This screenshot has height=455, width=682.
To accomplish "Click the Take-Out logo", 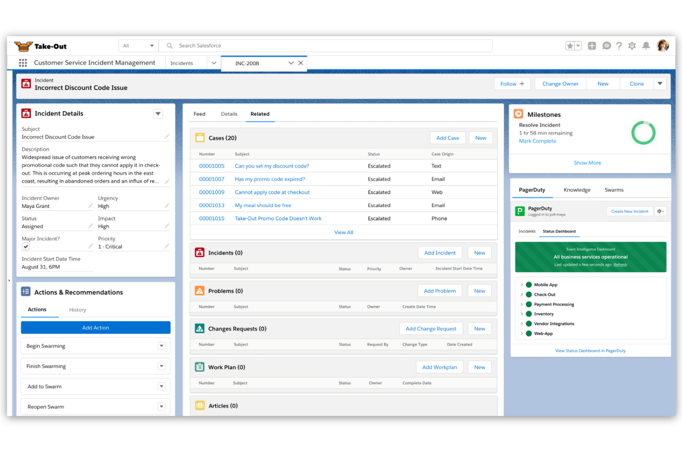I will tap(41, 46).
